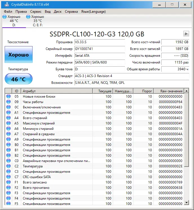Click status orb for attribute C2
This screenshot has height=210, width=194.
point(8,166)
